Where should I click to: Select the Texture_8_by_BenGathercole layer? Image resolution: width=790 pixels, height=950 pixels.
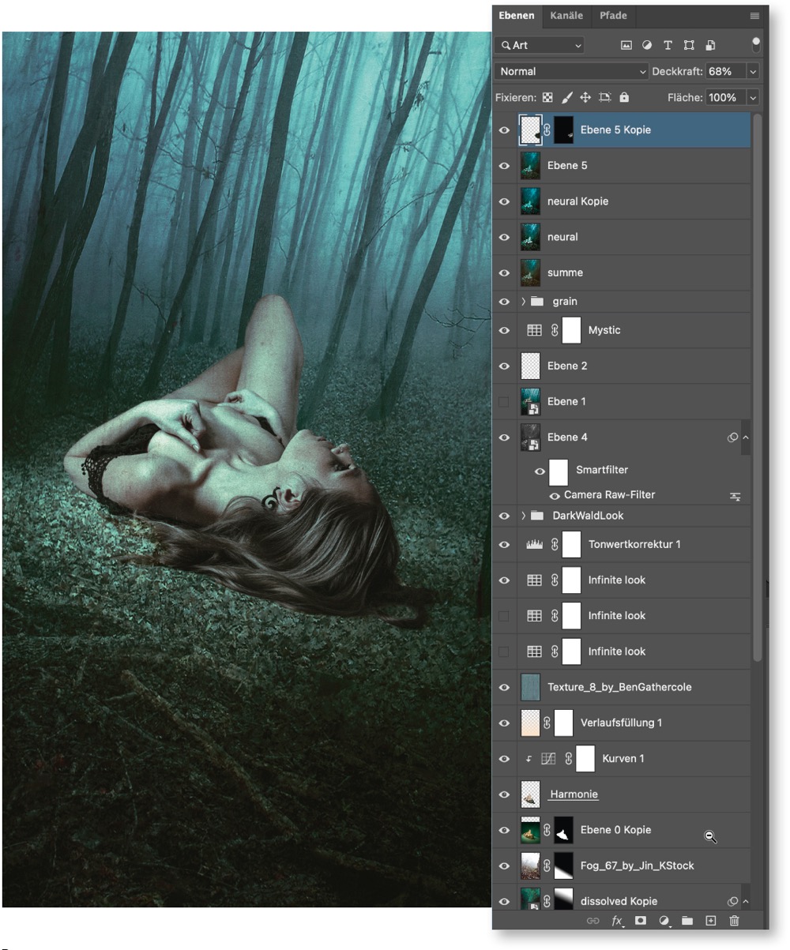(619, 687)
